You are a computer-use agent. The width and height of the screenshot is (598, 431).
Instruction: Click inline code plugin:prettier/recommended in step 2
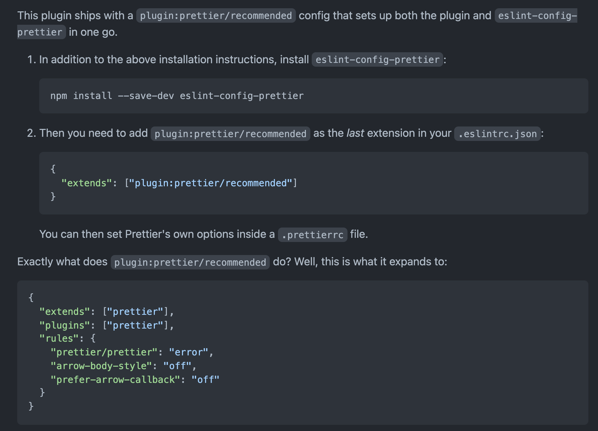pos(230,133)
